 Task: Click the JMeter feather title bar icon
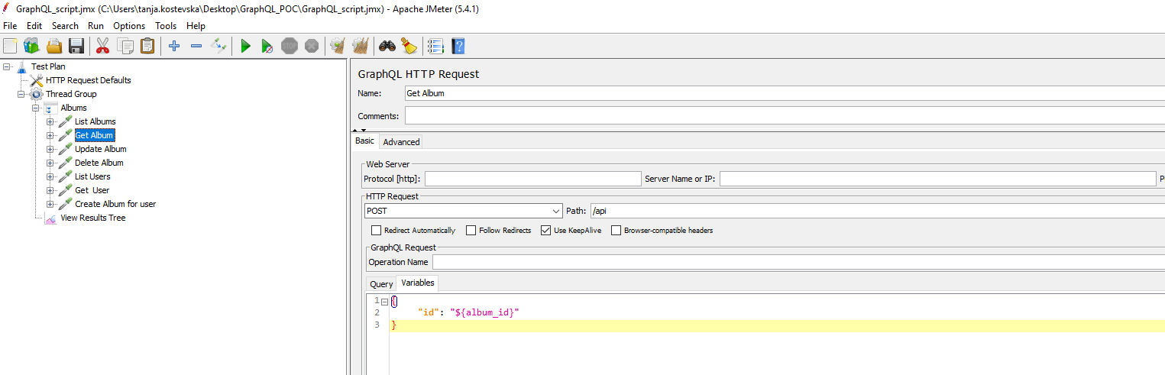point(7,8)
